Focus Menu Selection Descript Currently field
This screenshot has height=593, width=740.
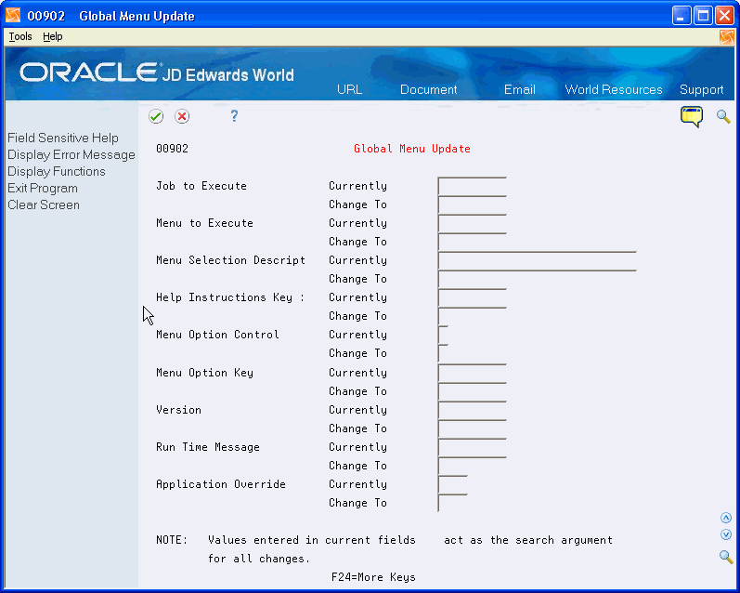[537, 261]
